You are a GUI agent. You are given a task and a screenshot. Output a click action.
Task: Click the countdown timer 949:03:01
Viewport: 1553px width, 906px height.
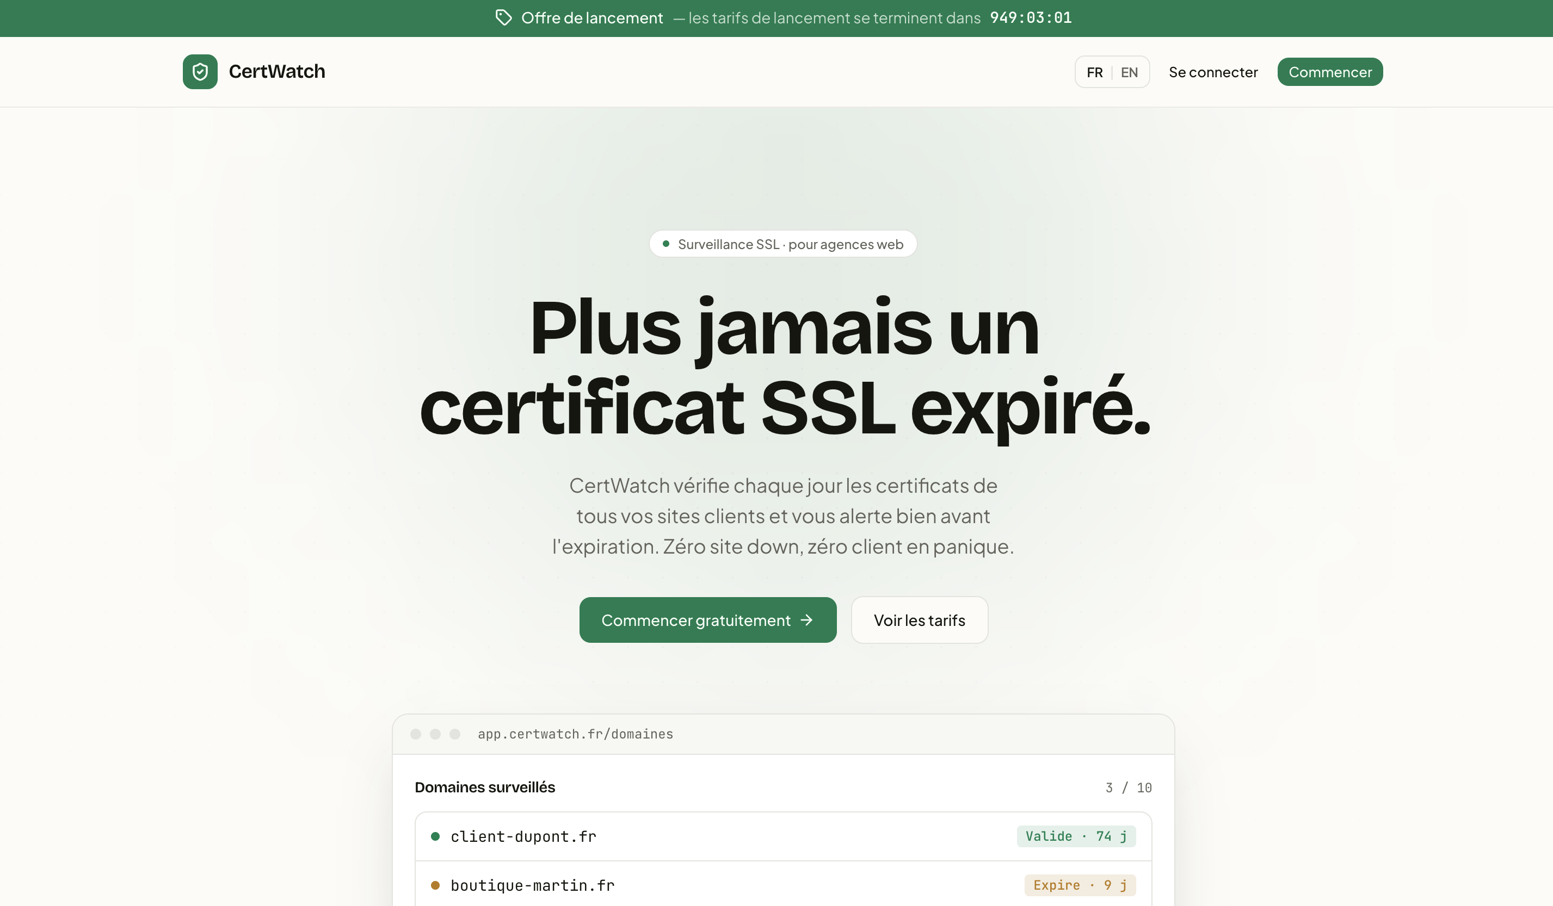[x=1031, y=18]
